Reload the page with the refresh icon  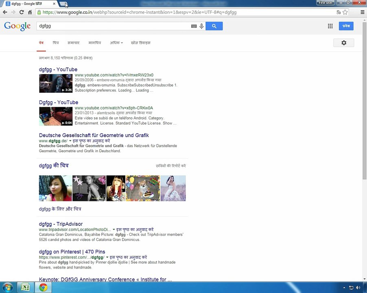(x=22, y=12)
